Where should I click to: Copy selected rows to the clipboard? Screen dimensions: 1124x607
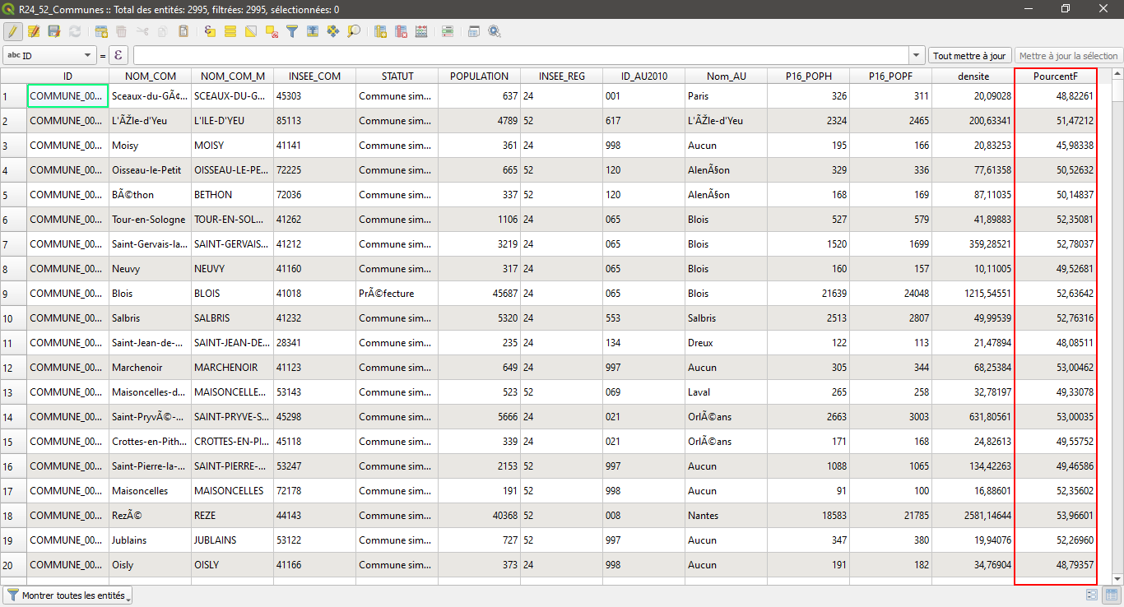(163, 31)
